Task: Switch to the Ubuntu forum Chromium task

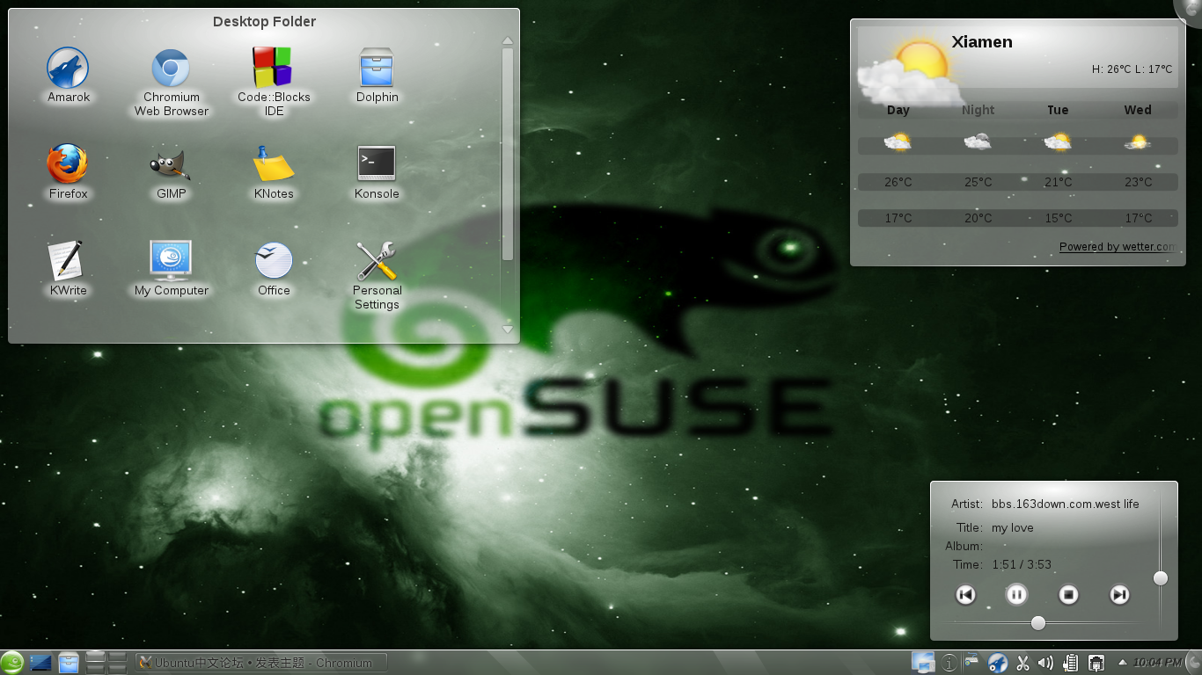Action: click(261, 663)
